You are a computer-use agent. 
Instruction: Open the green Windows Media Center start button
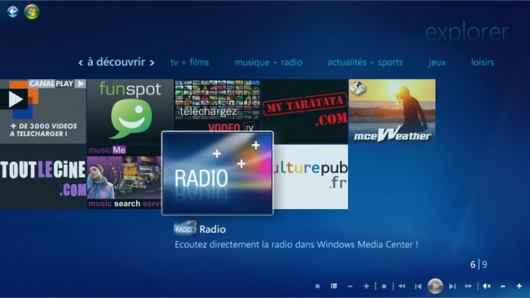click(x=32, y=12)
